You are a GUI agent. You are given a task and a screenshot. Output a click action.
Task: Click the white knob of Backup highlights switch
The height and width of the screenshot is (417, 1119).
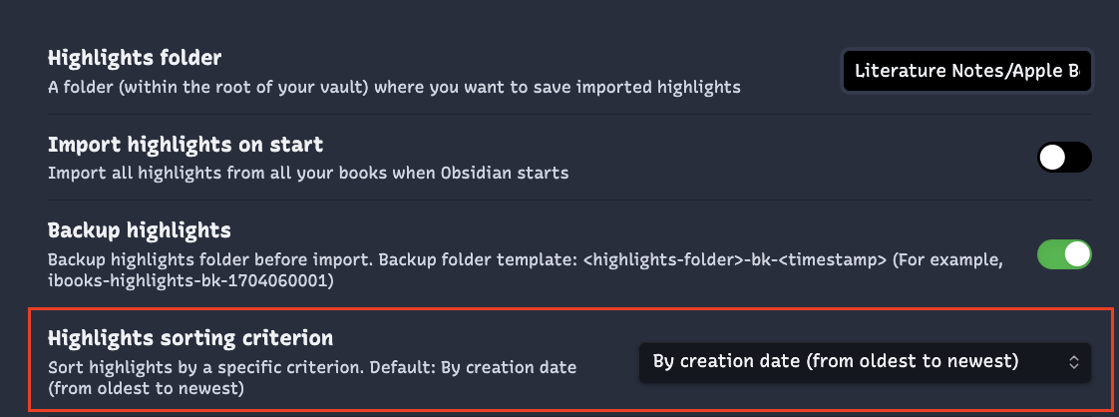pos(1077,254)
